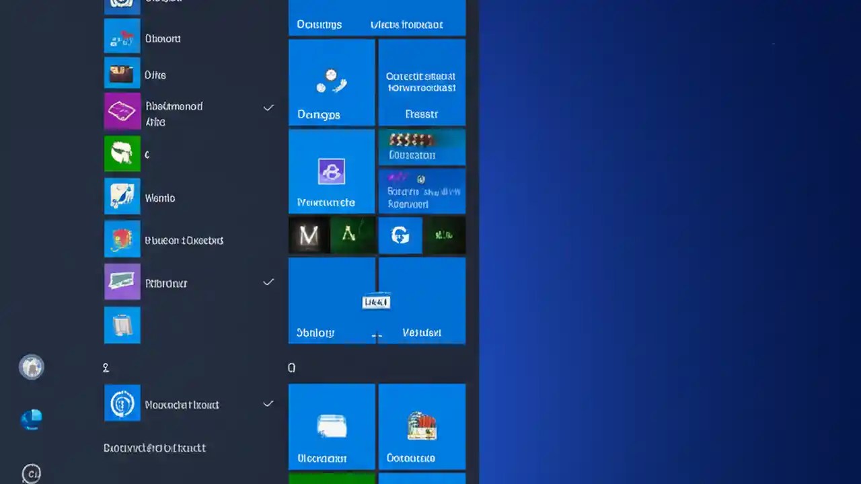861x484 pixels.
Task: Click the checkmark next to the purple painting app
Action: click(268, 108)
